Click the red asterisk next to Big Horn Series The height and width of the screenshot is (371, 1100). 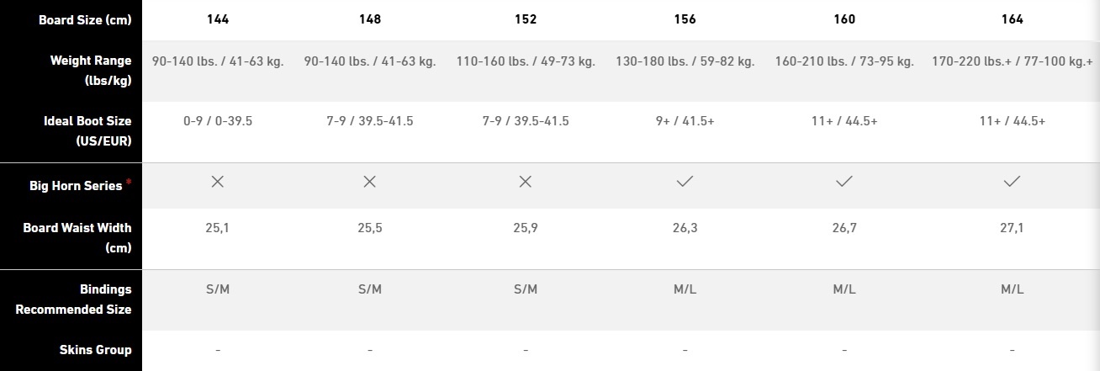coord(129,183)
